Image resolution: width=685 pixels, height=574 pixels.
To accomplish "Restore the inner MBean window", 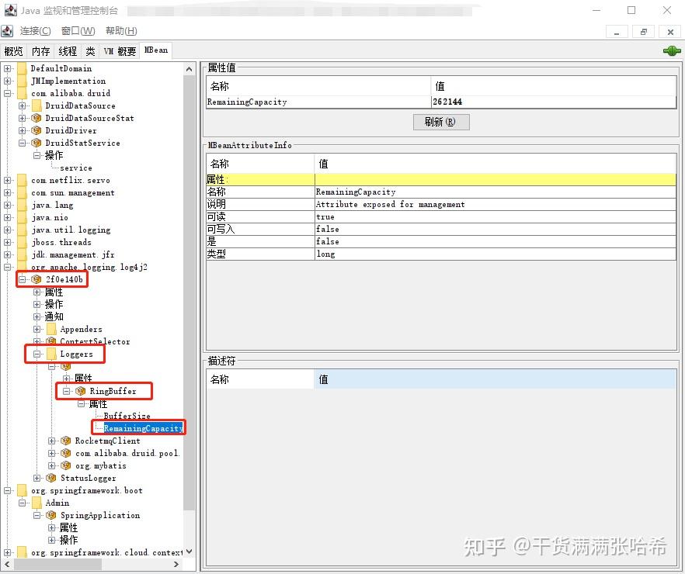I will (644, 32).
